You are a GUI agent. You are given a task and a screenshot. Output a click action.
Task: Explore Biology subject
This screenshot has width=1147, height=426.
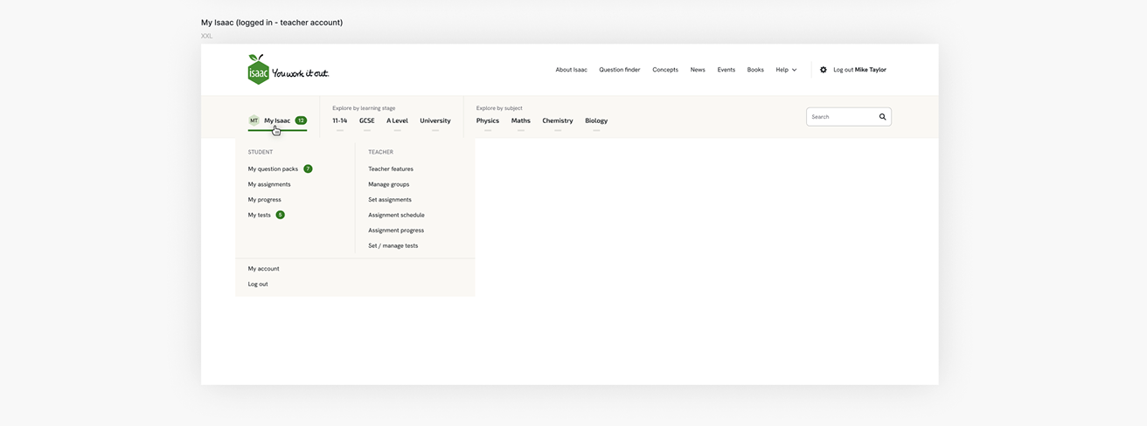click(596, 120)
